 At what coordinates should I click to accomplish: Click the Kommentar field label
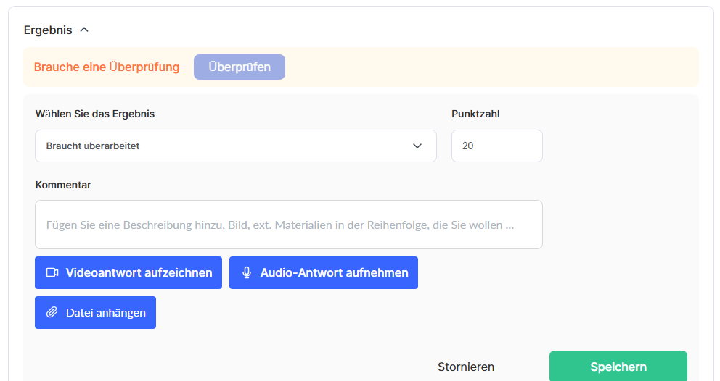(x=63, y=185)
